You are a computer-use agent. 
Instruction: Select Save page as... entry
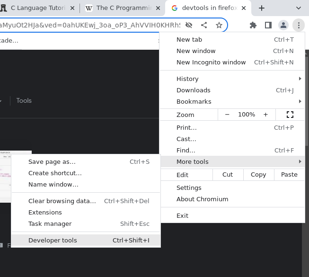pos(86,162)
